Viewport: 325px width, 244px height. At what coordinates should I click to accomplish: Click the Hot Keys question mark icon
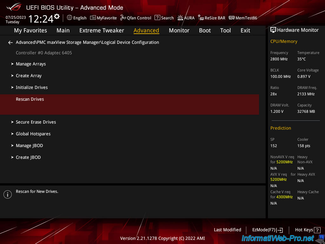[x=317, y=230]
